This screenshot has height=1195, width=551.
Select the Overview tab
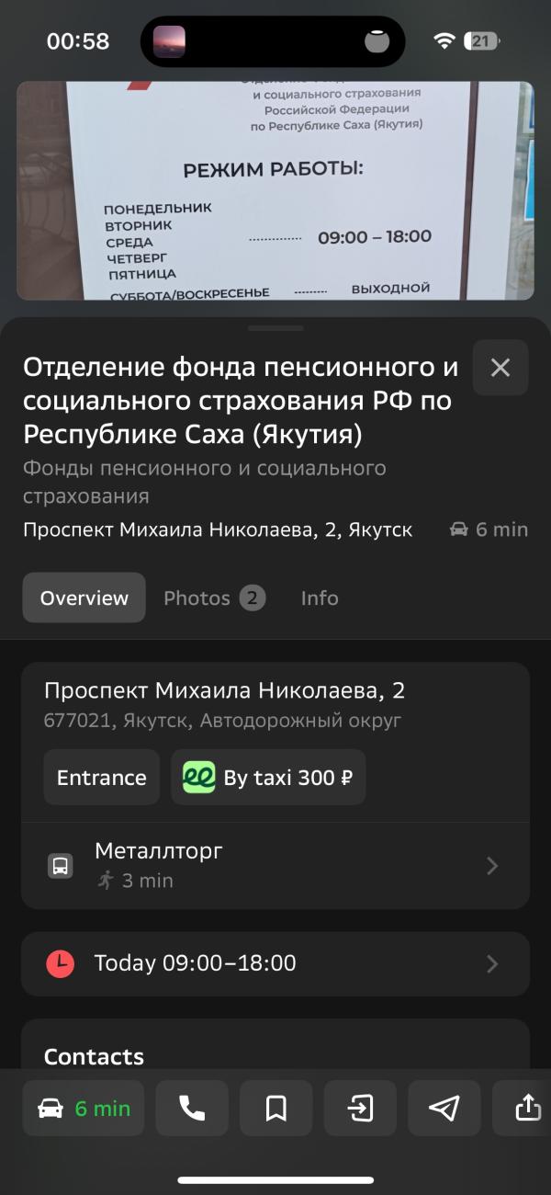coord(84,598)
